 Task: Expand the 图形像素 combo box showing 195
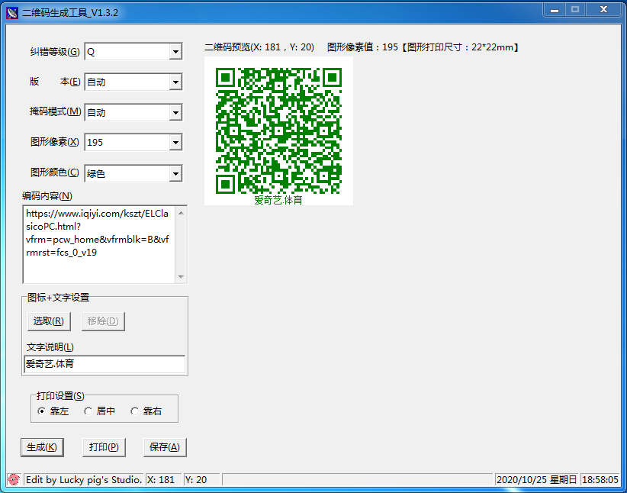click(175, 143)
